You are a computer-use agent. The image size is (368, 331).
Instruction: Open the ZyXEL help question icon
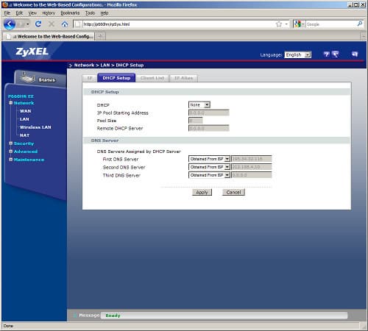326,54
